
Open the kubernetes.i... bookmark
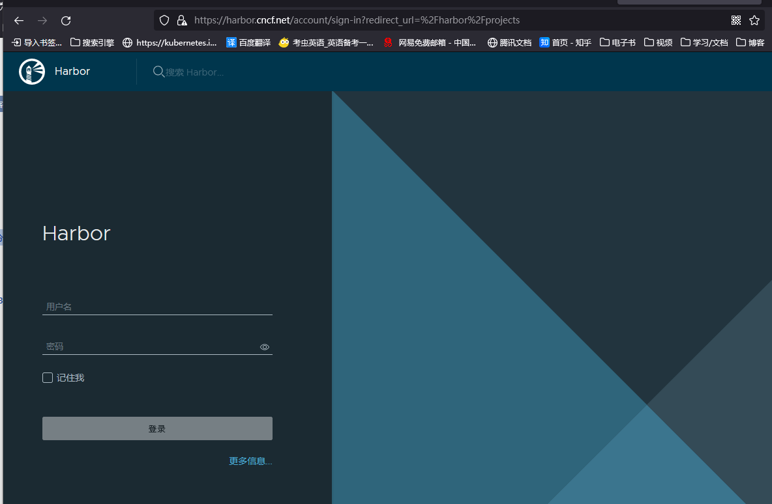tap(170, 43)
